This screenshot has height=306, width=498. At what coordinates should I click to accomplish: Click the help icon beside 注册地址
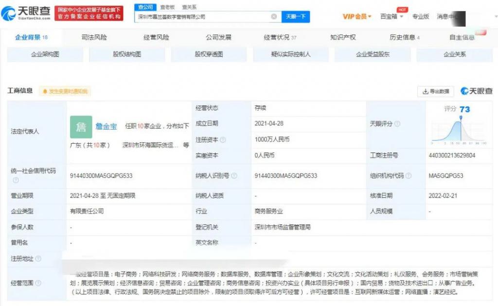pyautogui.click(x=38, y=259)
